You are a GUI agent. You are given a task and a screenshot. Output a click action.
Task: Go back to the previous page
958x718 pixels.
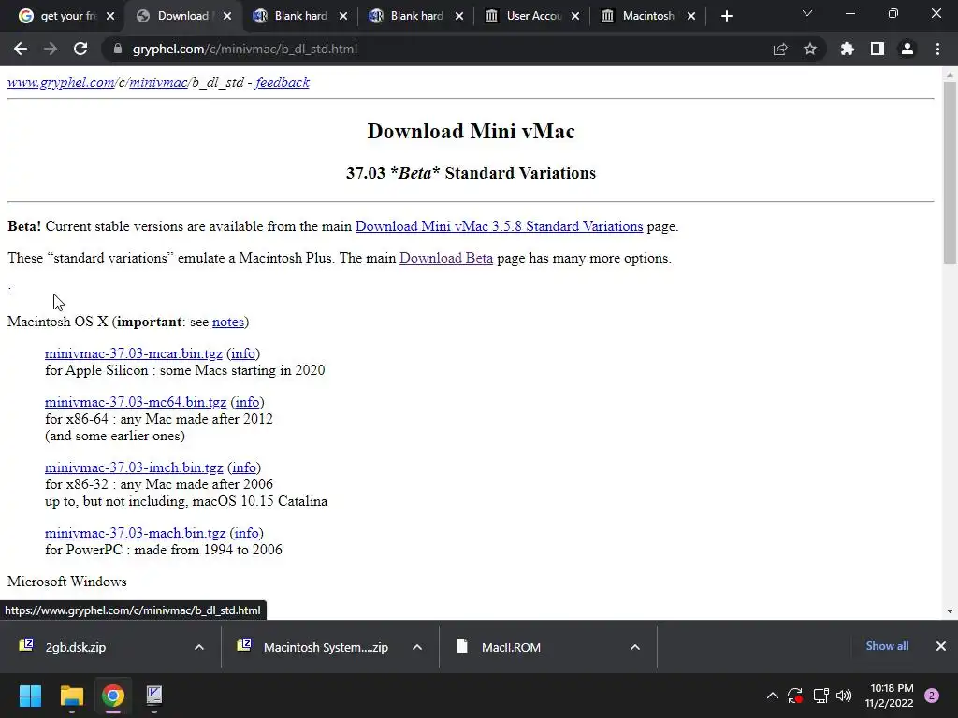(21, 49)
